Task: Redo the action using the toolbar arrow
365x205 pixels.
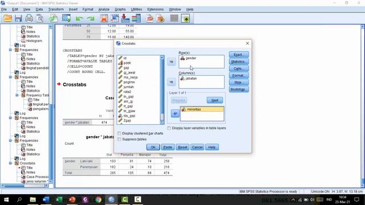Action: [x=91, y=18]
